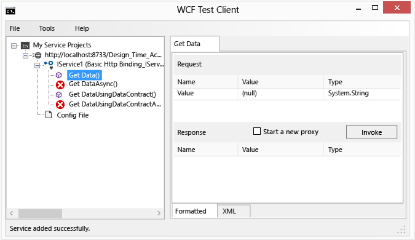Click the tree scrollbar left arrow
The image size is (415, 240).
pos(12,214)
